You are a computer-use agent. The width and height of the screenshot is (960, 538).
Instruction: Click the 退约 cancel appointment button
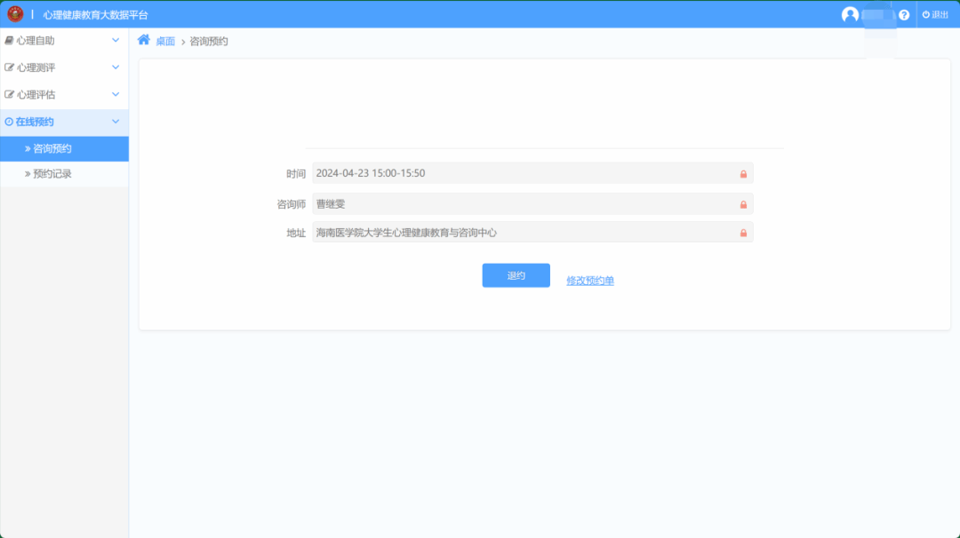click(x=516, y=276)
